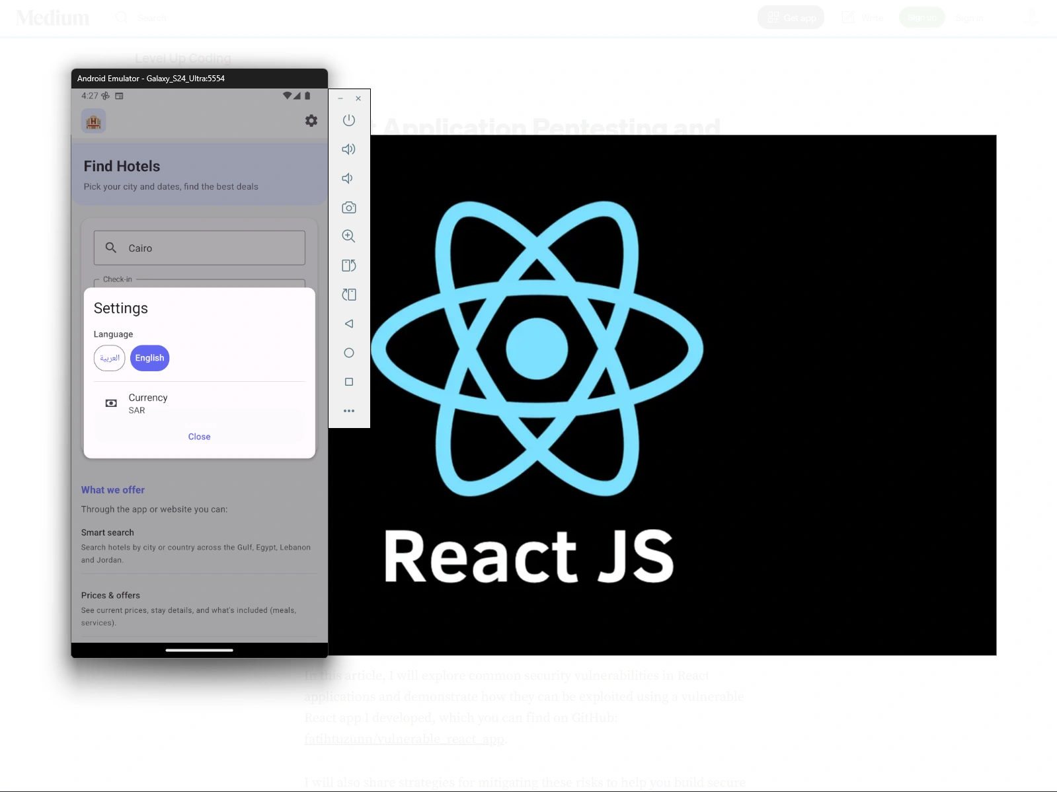Open the Currency SAR setting
Screen dimensions: 1057x792
[x=200, y=404]
